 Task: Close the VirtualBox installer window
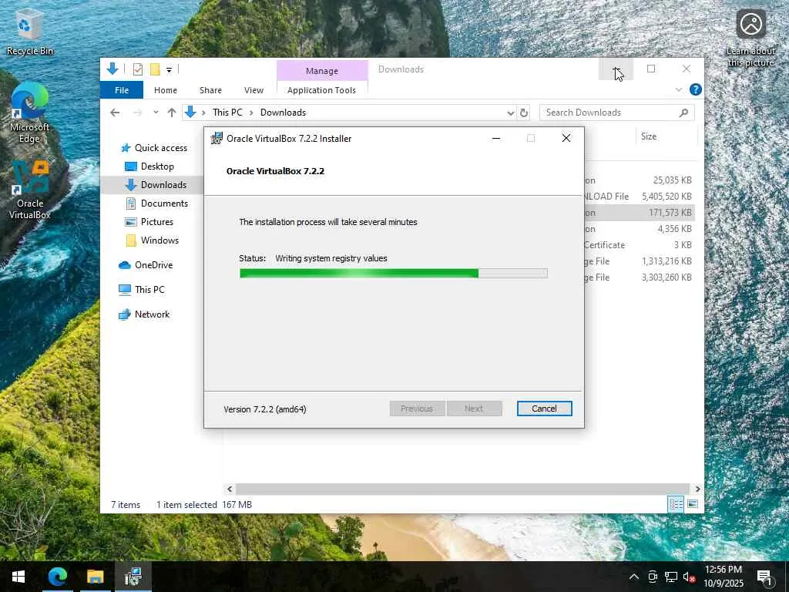(566, 139)
